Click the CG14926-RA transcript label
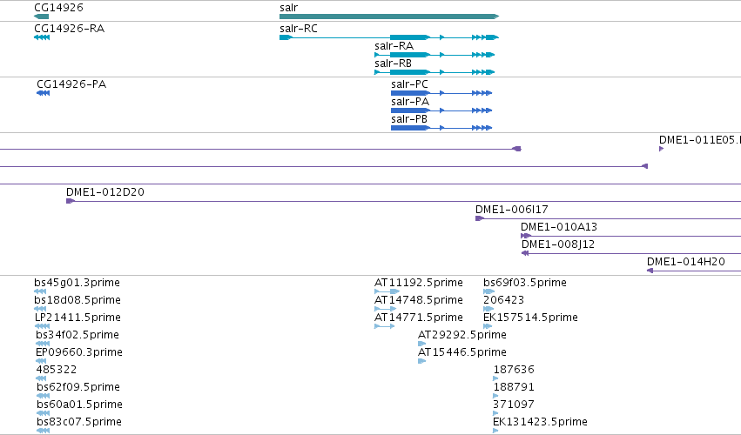The width and height of the screenshot is (741, 435). point(70,29)
